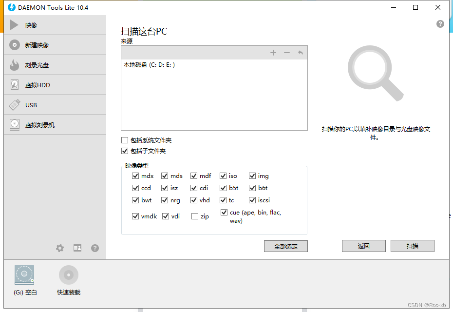The width and height of the screenshot is (453, 312).
Task: Open the 刻录光盘 sidebar section
Action: point(55,65)
